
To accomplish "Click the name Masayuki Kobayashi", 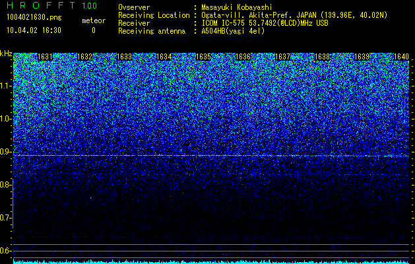I will coord(237,7).
